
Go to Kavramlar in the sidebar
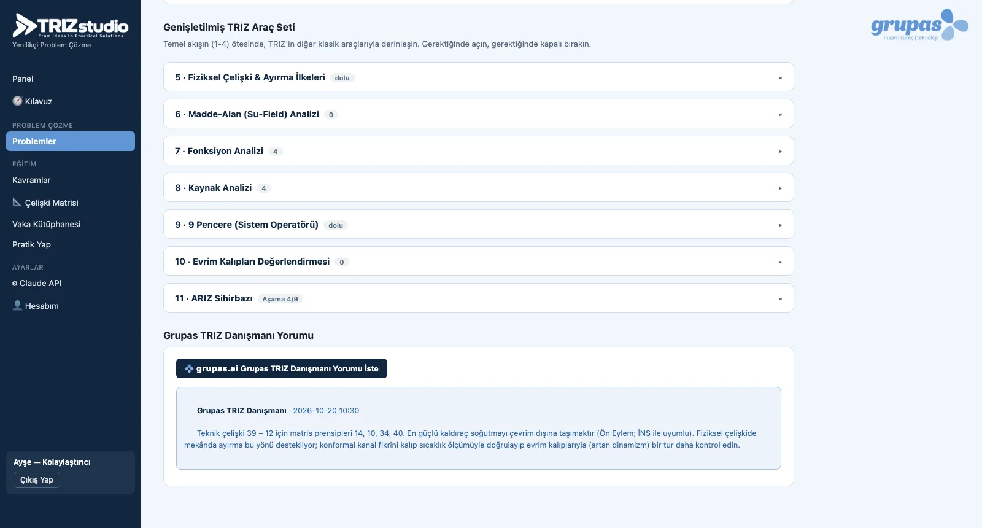(x=71, y=180)
